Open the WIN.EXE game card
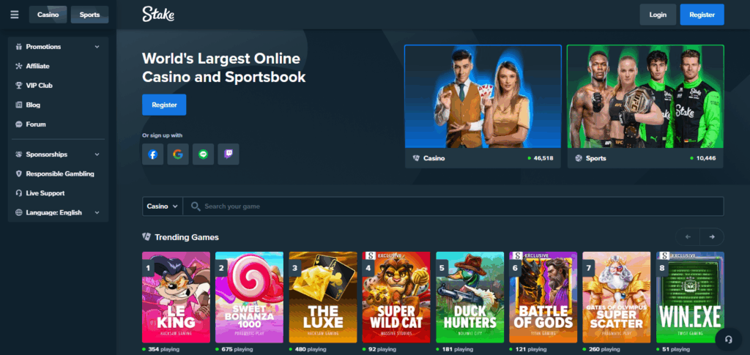Screen dimensions: 750x355 tap(690, 297)
